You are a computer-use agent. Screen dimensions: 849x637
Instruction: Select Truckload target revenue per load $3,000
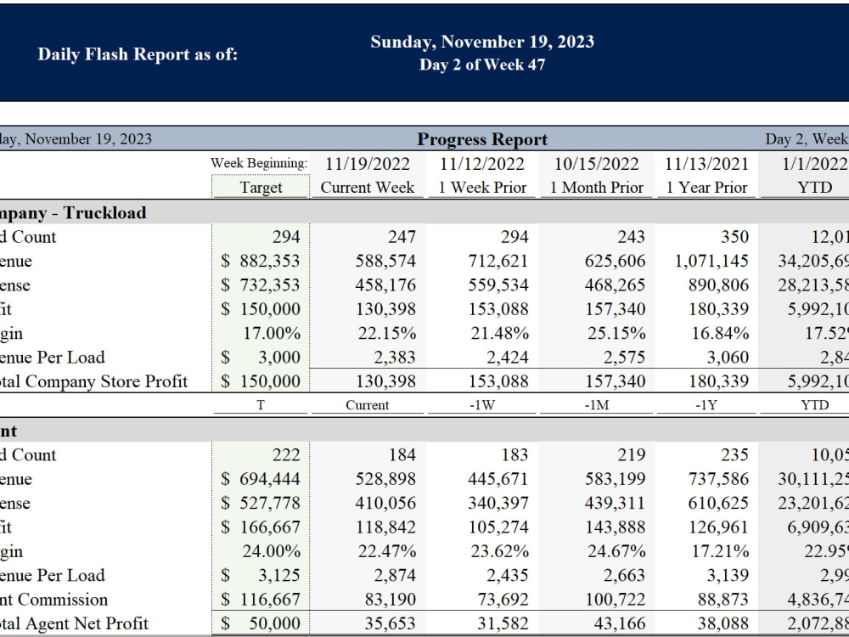[261, 358]
